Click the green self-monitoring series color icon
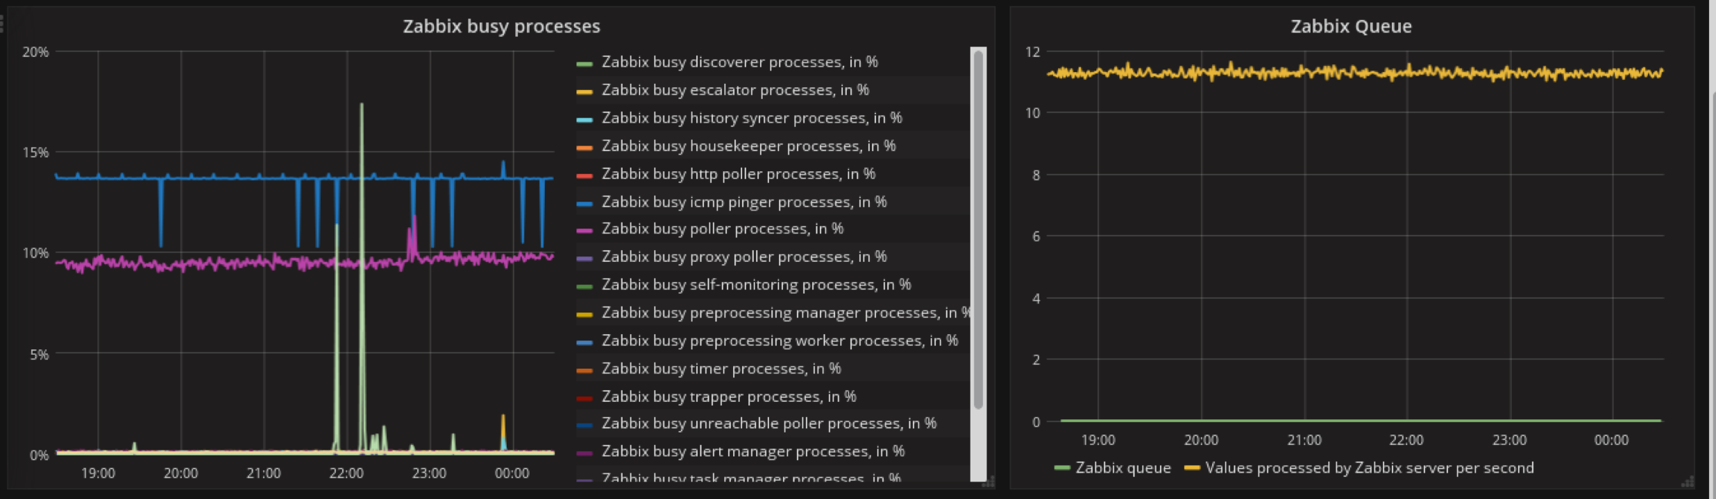The height and width of the screenshot is (499, 1716). tap(584, 286)
